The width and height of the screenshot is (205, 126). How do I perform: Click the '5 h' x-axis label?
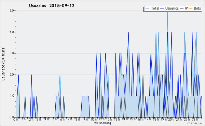coord(54,119)
